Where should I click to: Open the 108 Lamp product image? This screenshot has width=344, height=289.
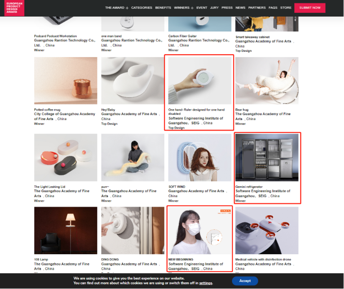coord(65,231)
